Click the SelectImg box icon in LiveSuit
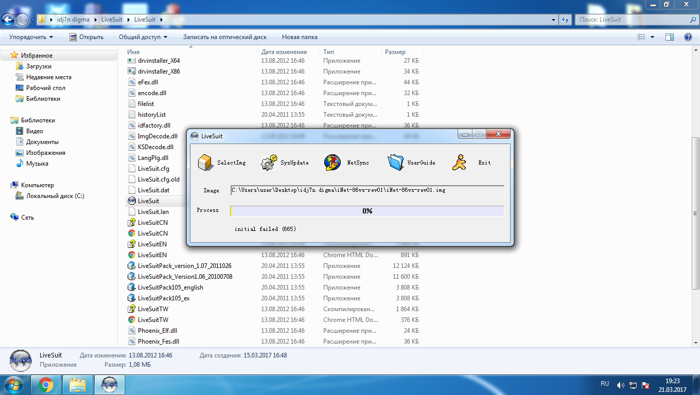Viewport: 700px width, 395px height. (x=206, y=163)
